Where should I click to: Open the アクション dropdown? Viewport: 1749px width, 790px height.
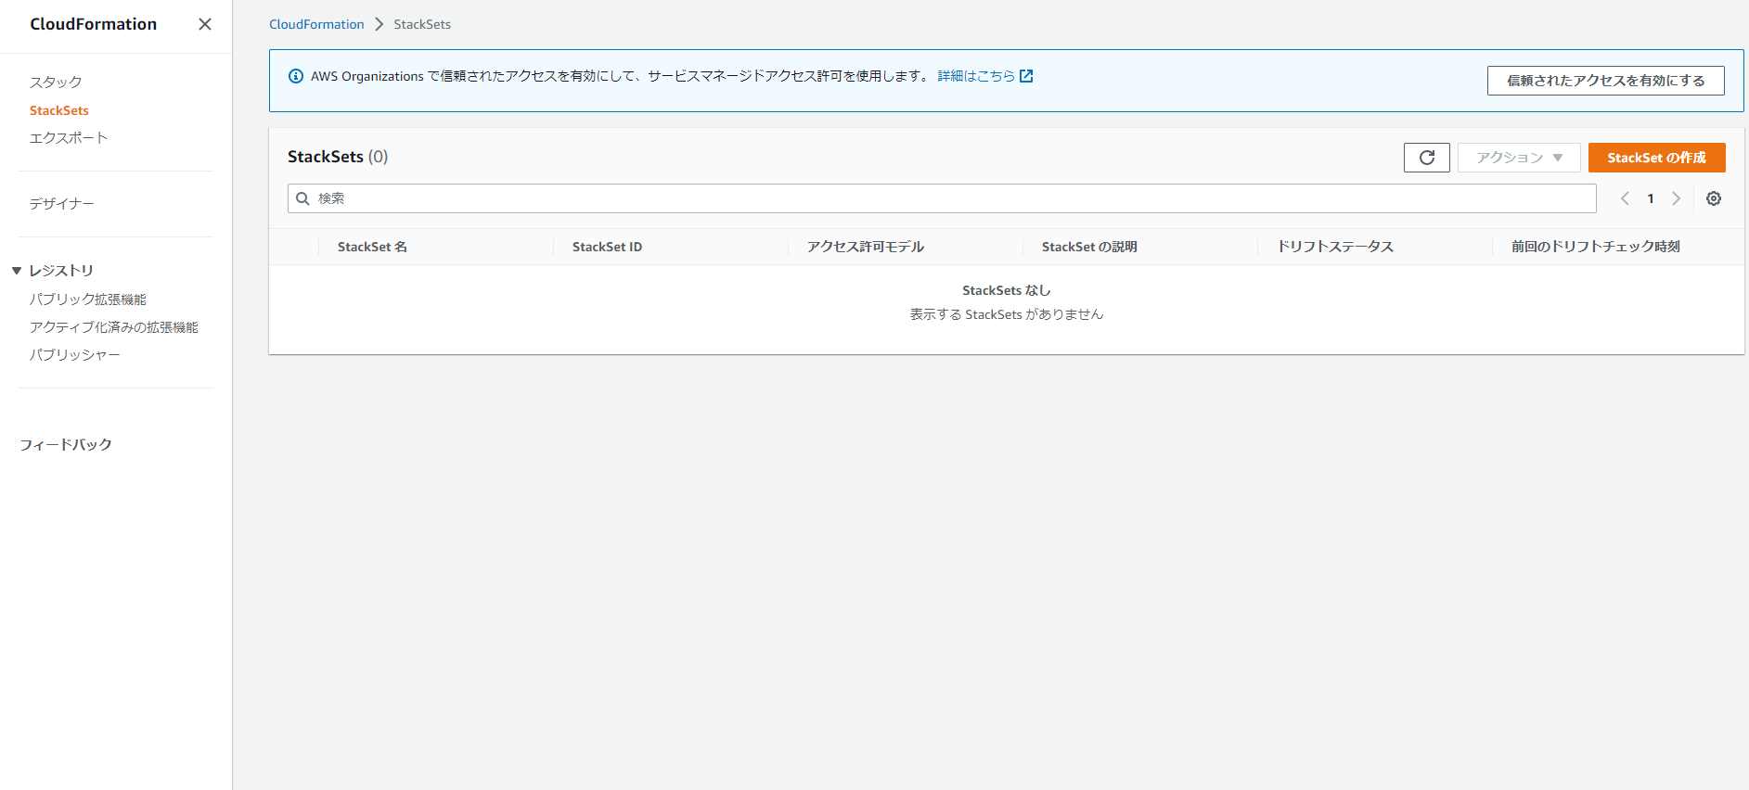(1519, 158)
